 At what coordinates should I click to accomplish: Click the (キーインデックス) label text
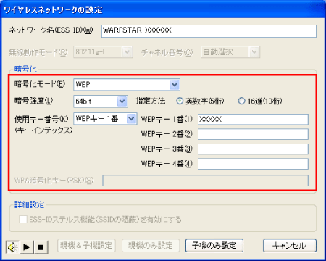pyautogui.click(x=43, y=130)
